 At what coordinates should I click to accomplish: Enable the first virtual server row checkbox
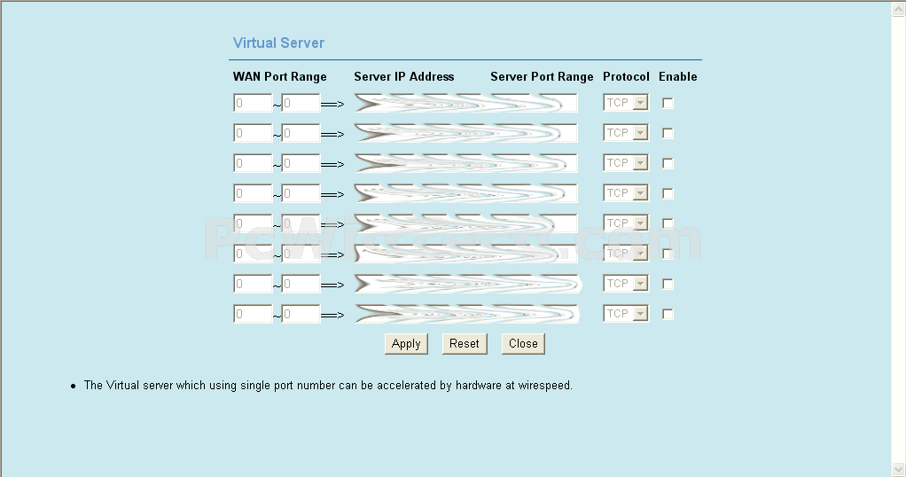pyautogui.click(x=668, y=104)
